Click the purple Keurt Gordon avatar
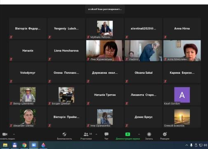 [x=182, y=95]
